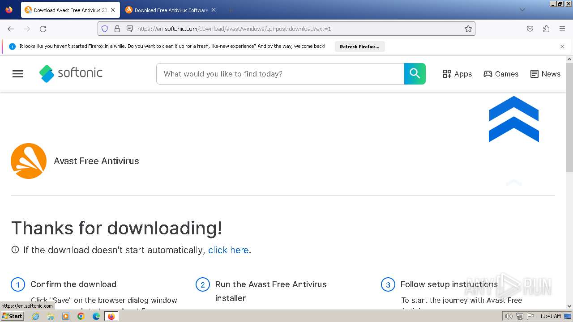Click the 'Confirm the download' step title
The height and width of the screenshot is (322, 573).
coord(73,284)
